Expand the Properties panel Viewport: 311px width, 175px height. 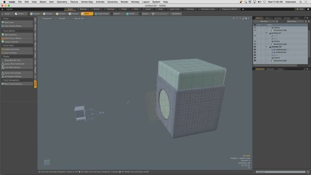[x=305, y=69]
